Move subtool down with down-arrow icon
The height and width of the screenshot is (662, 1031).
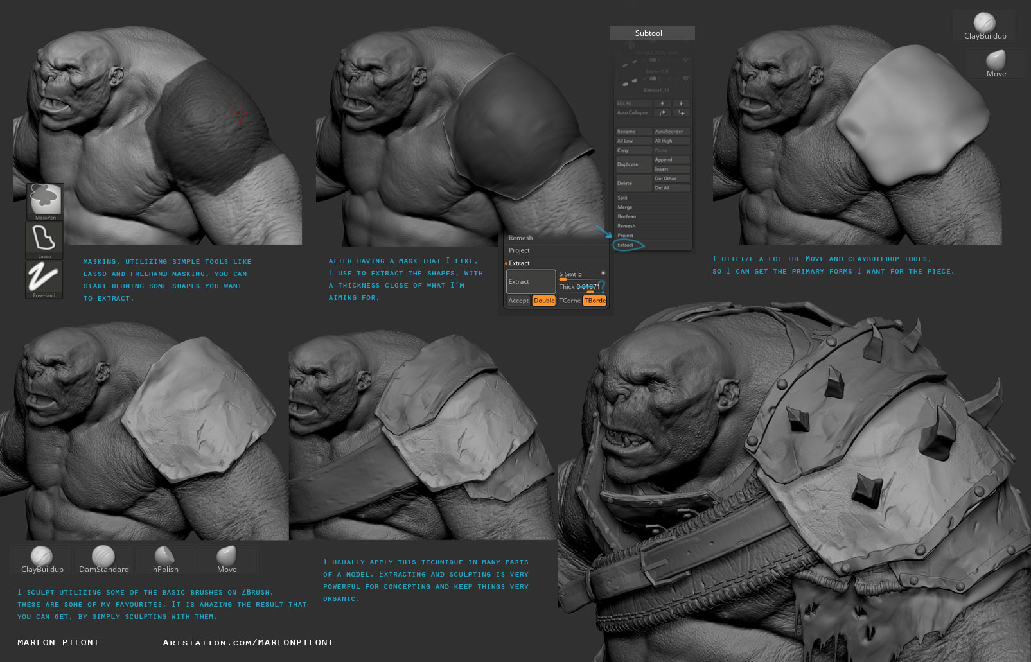[x=682, y=103]
